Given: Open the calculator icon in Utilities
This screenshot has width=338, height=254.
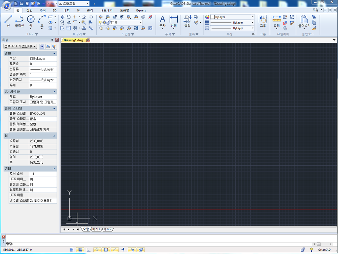Looking at the screenshot, I should point(285,28).
